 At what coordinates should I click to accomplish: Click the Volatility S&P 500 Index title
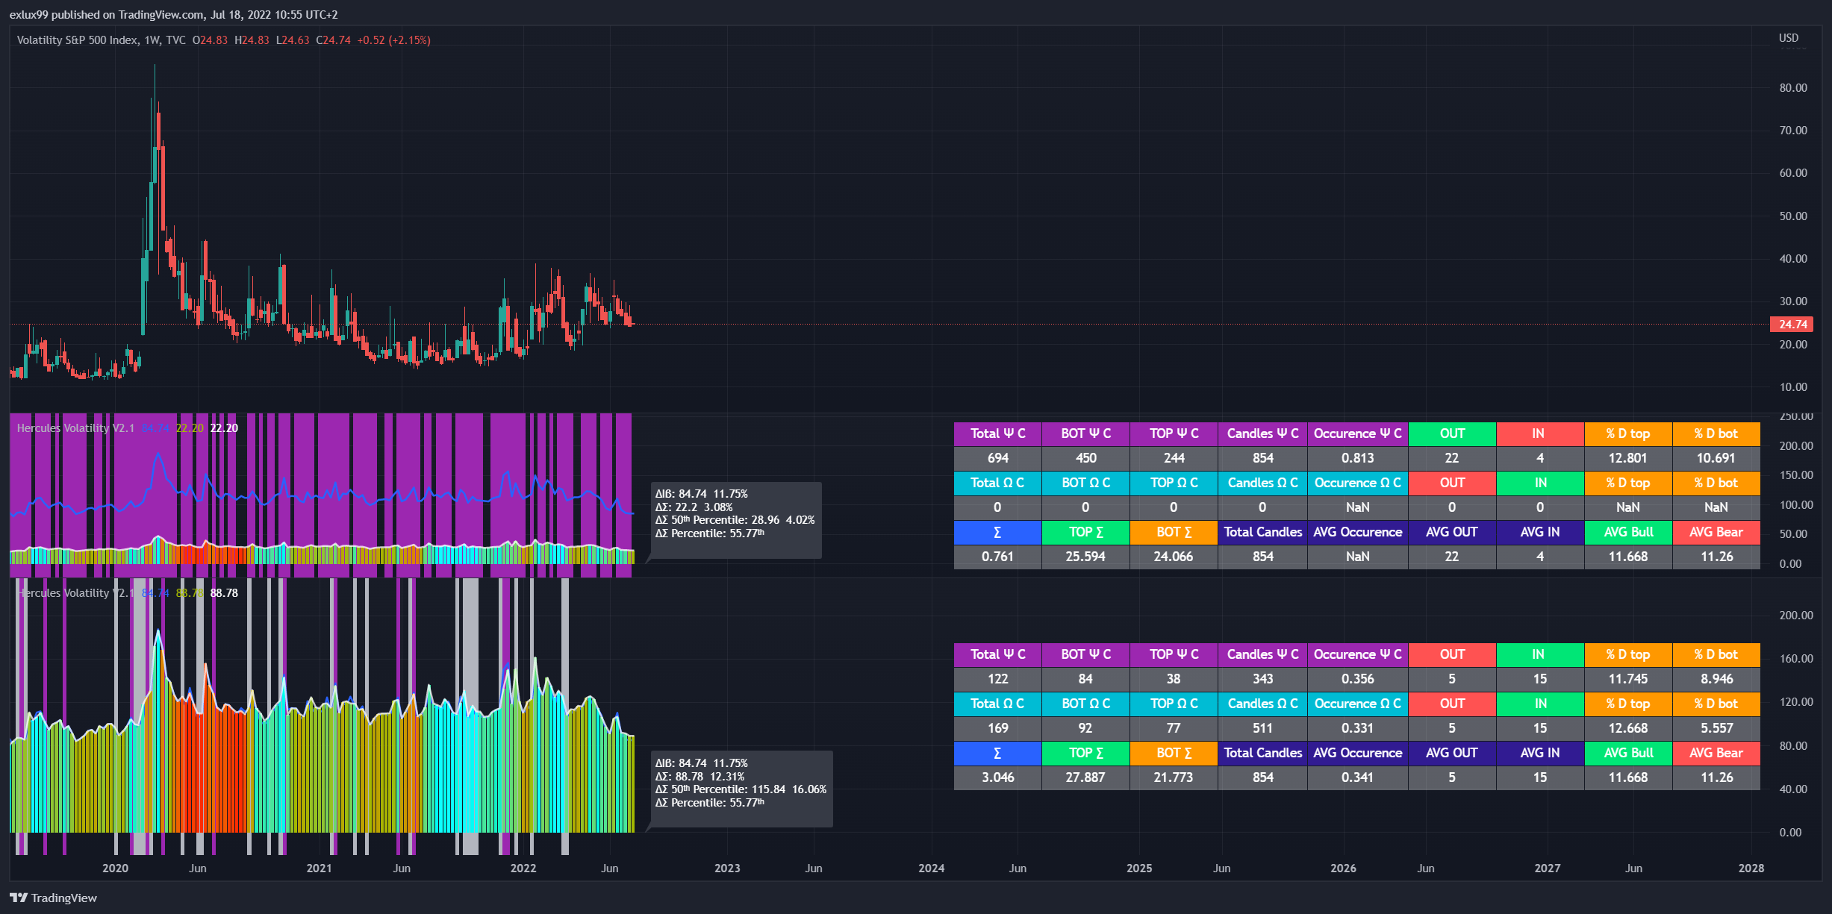click(77, 40)
